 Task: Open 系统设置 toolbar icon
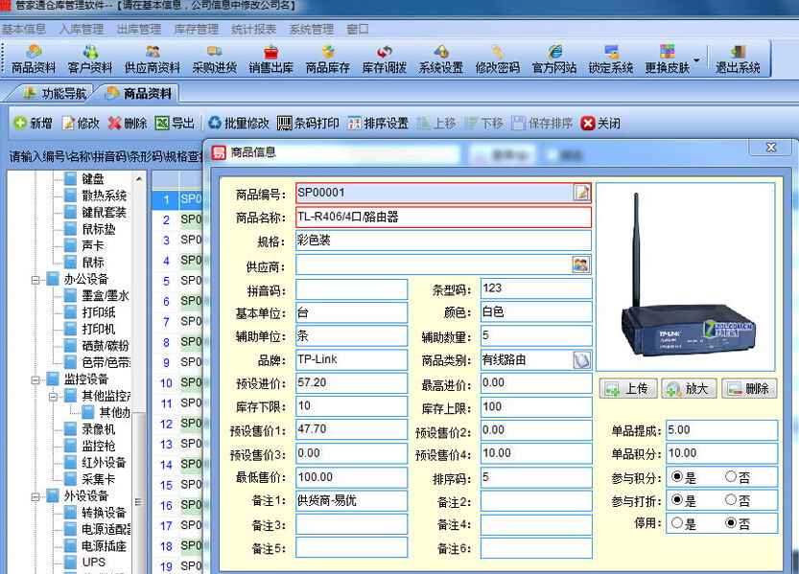click(441, 59)
